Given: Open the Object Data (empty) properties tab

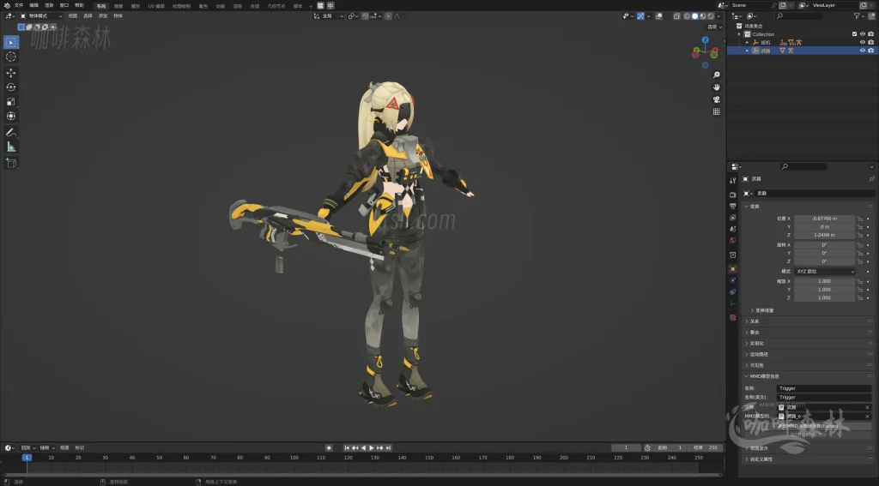Looking at the screenshot, I should (733, 303).
